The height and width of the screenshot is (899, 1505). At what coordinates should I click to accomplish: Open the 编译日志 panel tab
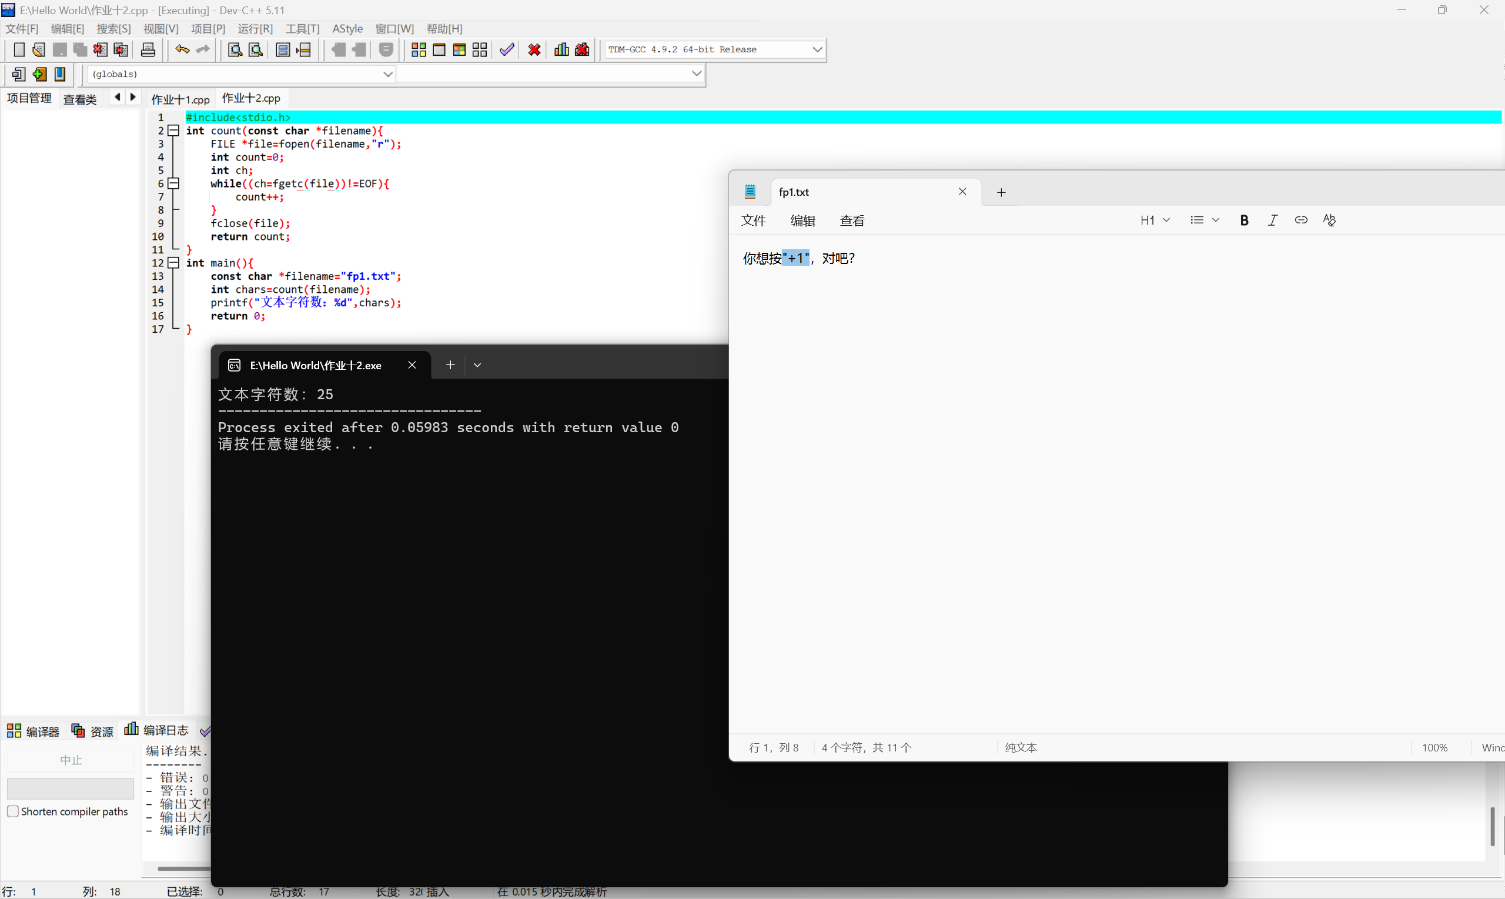coord(157,731)
